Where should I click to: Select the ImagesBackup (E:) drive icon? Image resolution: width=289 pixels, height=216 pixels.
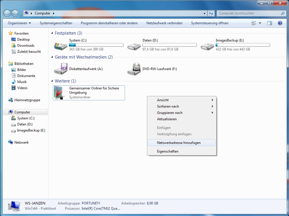coord(207,46)
